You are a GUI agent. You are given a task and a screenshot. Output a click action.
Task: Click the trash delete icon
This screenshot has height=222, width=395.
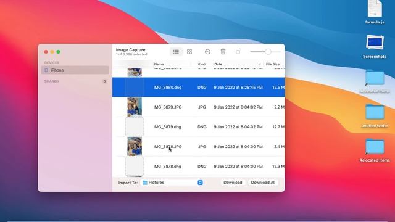223,52
